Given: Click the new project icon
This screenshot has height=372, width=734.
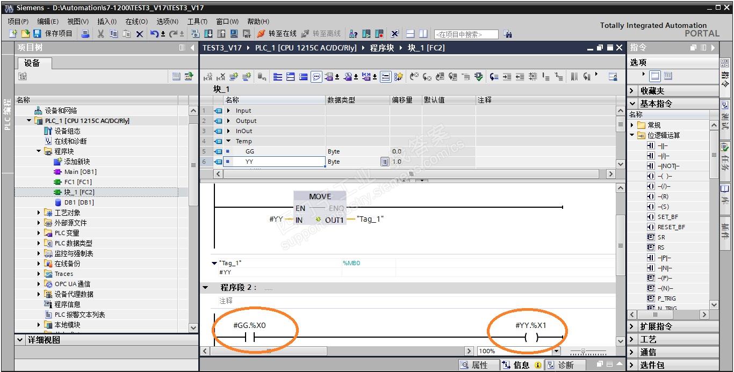Looking at the screenshot, I should click(x=13, y=34).
